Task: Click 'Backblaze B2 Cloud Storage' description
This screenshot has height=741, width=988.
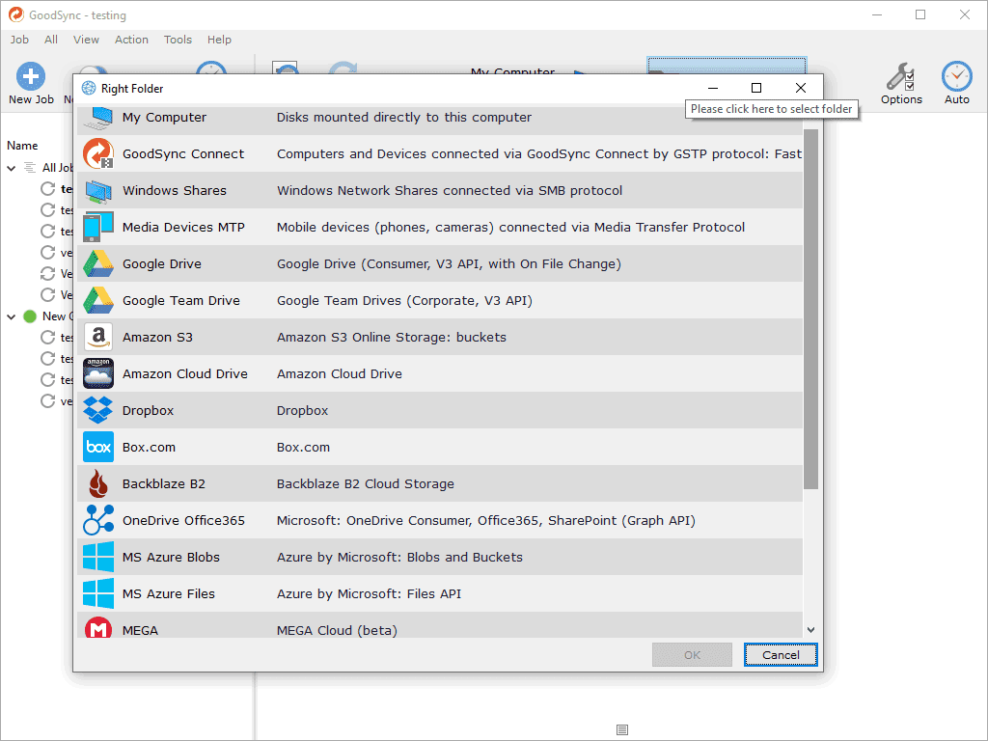Action: (x=366, y=484)
